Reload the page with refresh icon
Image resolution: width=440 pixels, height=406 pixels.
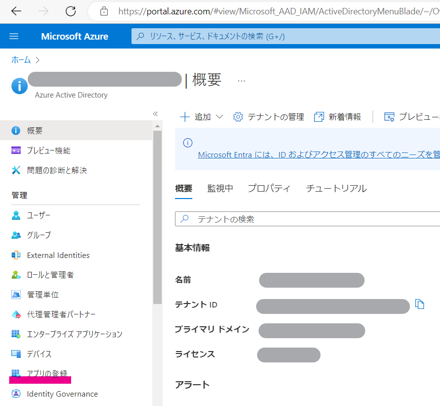click(x=70, y=11)
